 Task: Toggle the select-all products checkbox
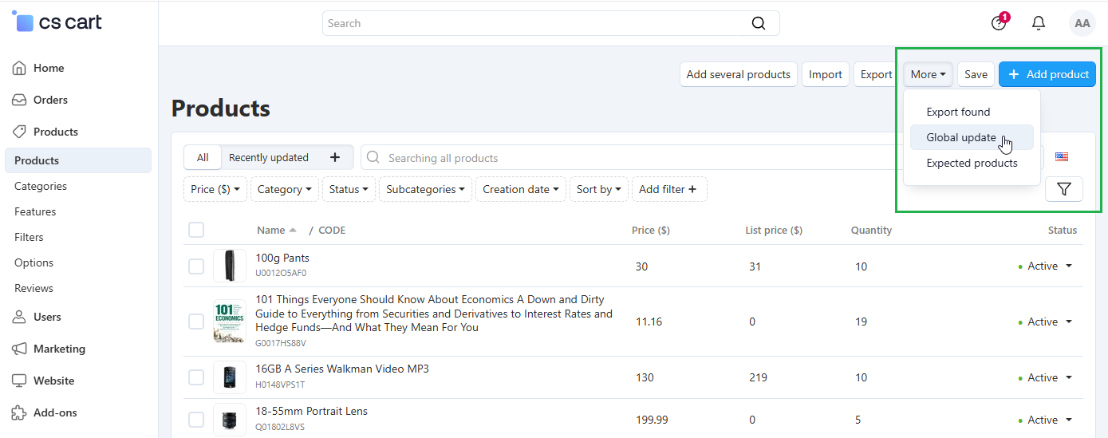click(x=196, y=230)
